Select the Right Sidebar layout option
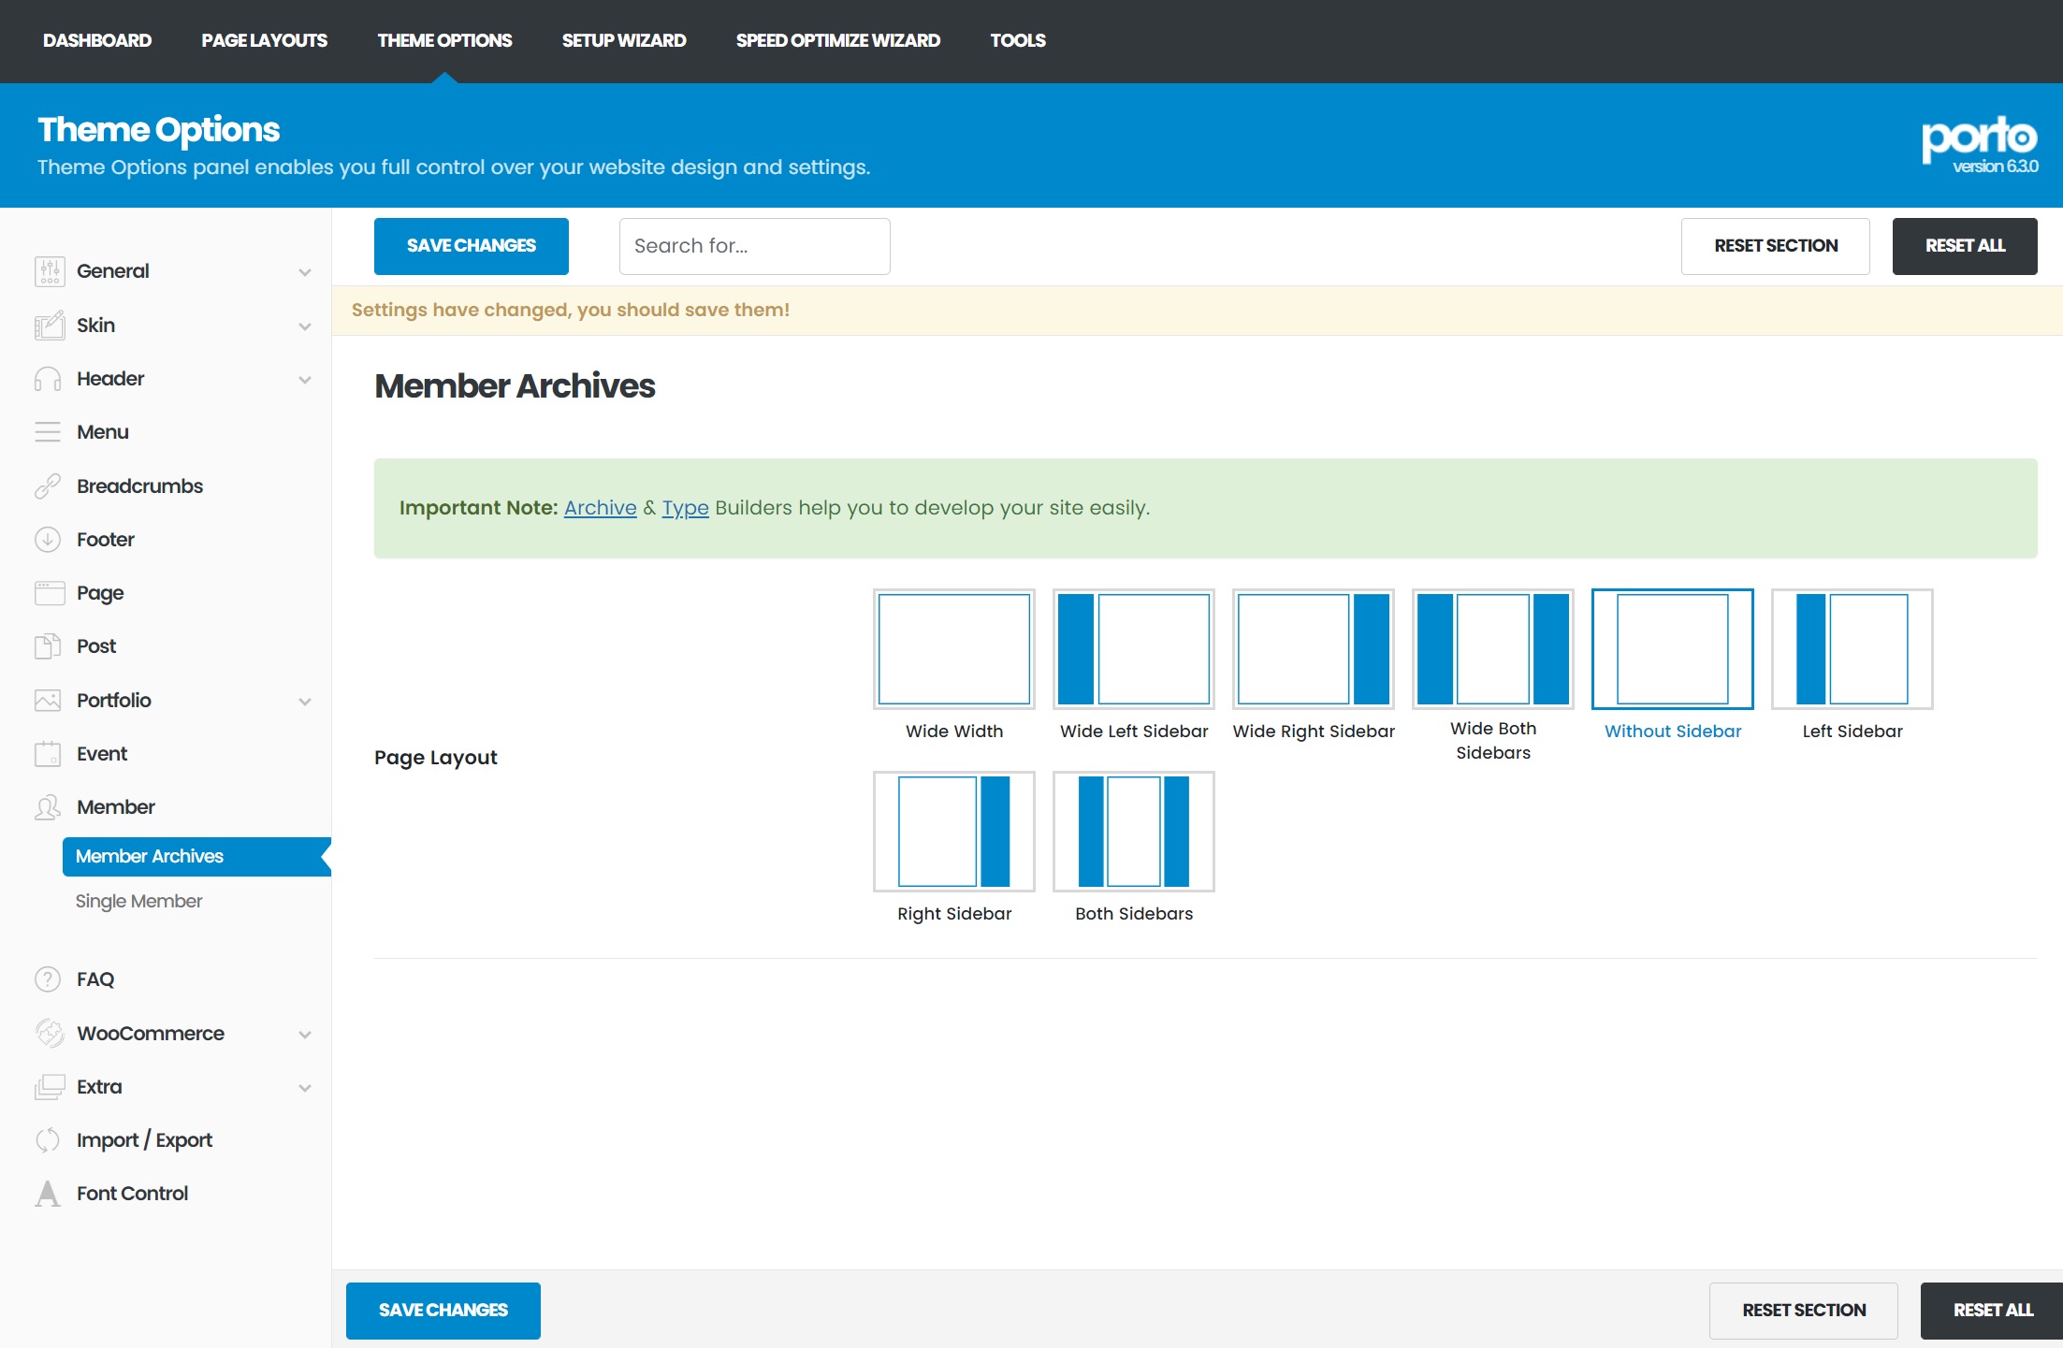Viewport: 2063px width, 1348px height. pos(953,832)
